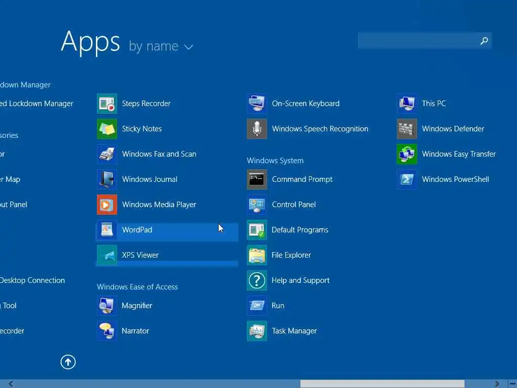Open Windows Speech Recognition microphone icon
Screen dimensions: 517x388
point(257,129)
